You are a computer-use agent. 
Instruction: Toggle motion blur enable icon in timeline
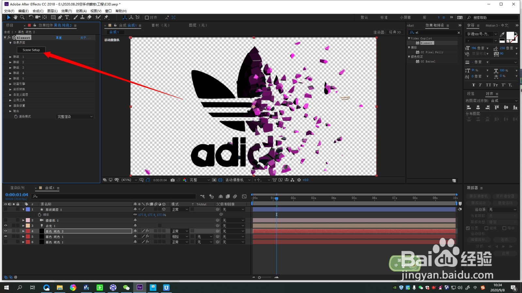[x=235, y=196]
